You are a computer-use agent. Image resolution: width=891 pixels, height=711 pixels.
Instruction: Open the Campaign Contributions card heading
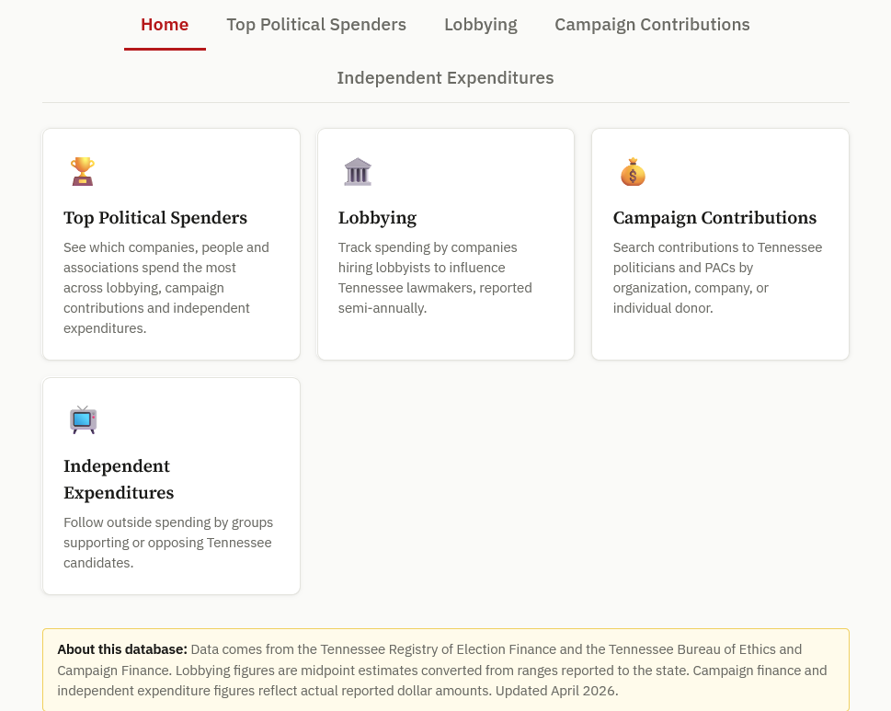point(714,218)
